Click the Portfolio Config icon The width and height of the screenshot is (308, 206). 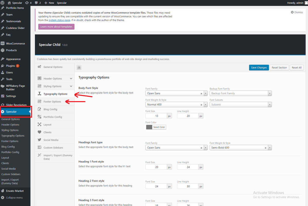[40, 117]
